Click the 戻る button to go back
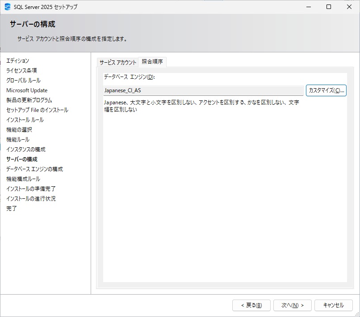 point(251,305)
